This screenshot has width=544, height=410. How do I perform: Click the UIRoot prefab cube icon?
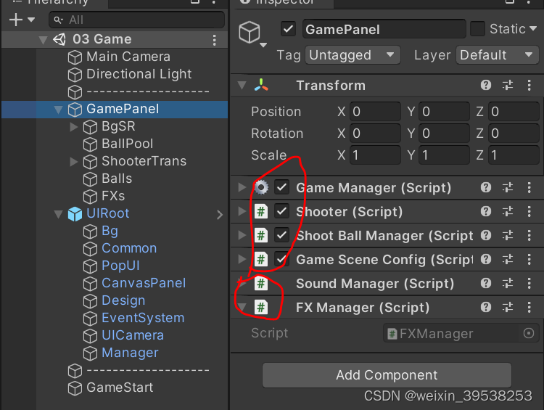coord(75,214)
